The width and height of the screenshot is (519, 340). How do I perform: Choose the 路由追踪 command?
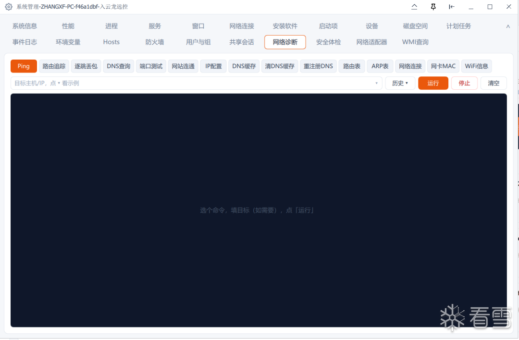(x=54, y=66)
